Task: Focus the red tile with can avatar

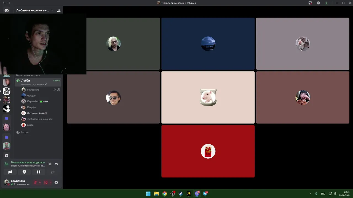Action: coord(208,151)
